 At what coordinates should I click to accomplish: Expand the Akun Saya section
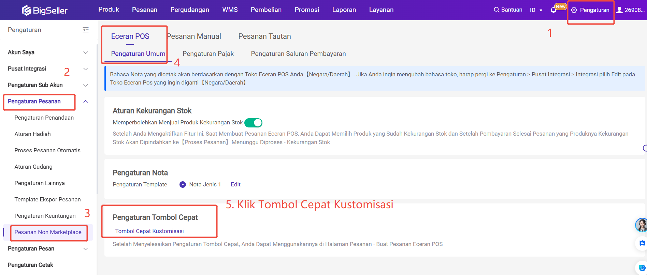86,52
